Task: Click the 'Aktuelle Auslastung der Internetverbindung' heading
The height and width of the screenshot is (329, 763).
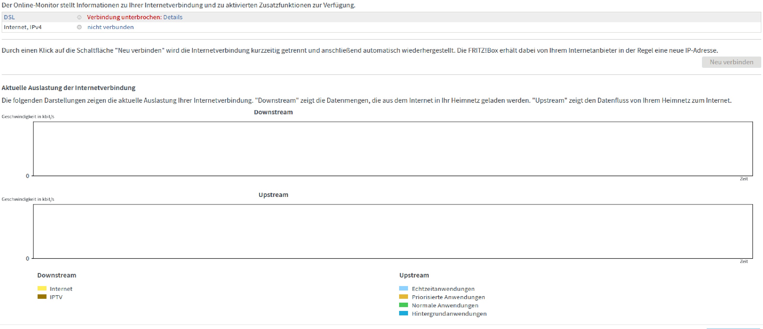Action: [68, 88]
